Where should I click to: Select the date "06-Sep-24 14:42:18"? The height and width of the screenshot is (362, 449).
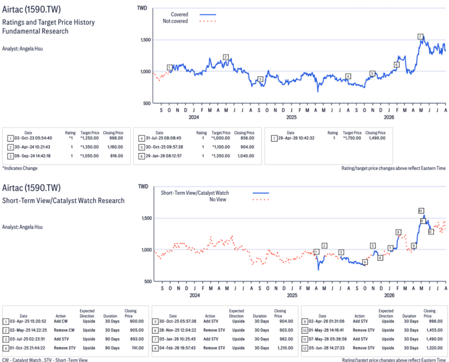coord(32,156)
